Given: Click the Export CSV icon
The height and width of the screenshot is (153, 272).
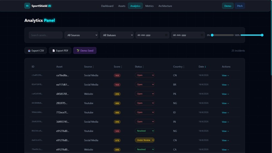Looking at the screenshot, I should click(29, 51).
